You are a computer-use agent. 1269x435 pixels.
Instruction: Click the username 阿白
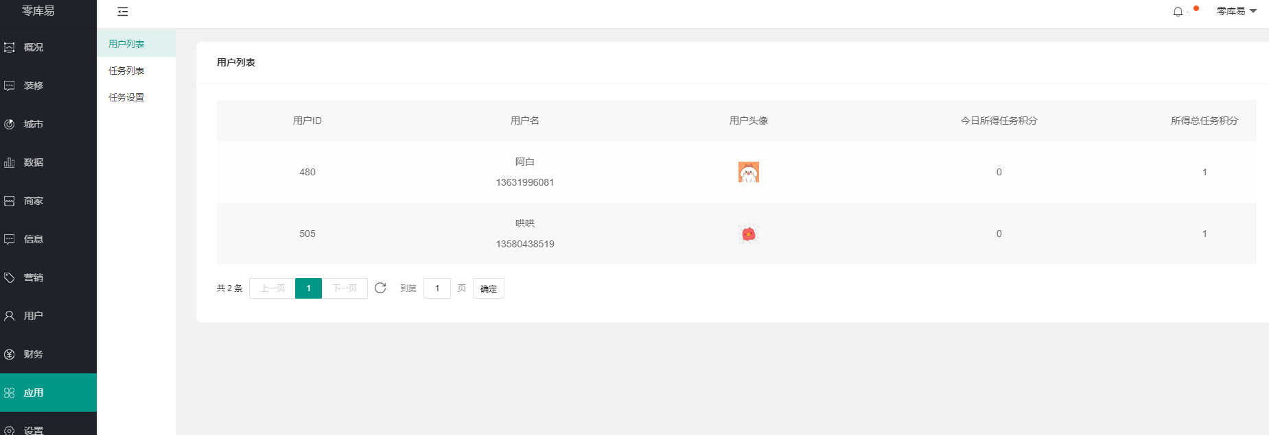[525, 162]
